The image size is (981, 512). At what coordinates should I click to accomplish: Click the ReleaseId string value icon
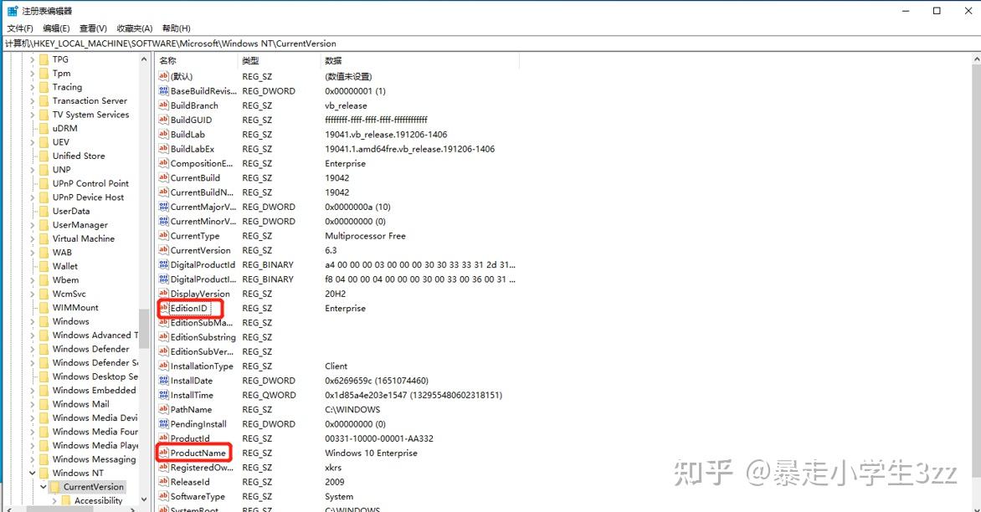[x=163, y=481]
